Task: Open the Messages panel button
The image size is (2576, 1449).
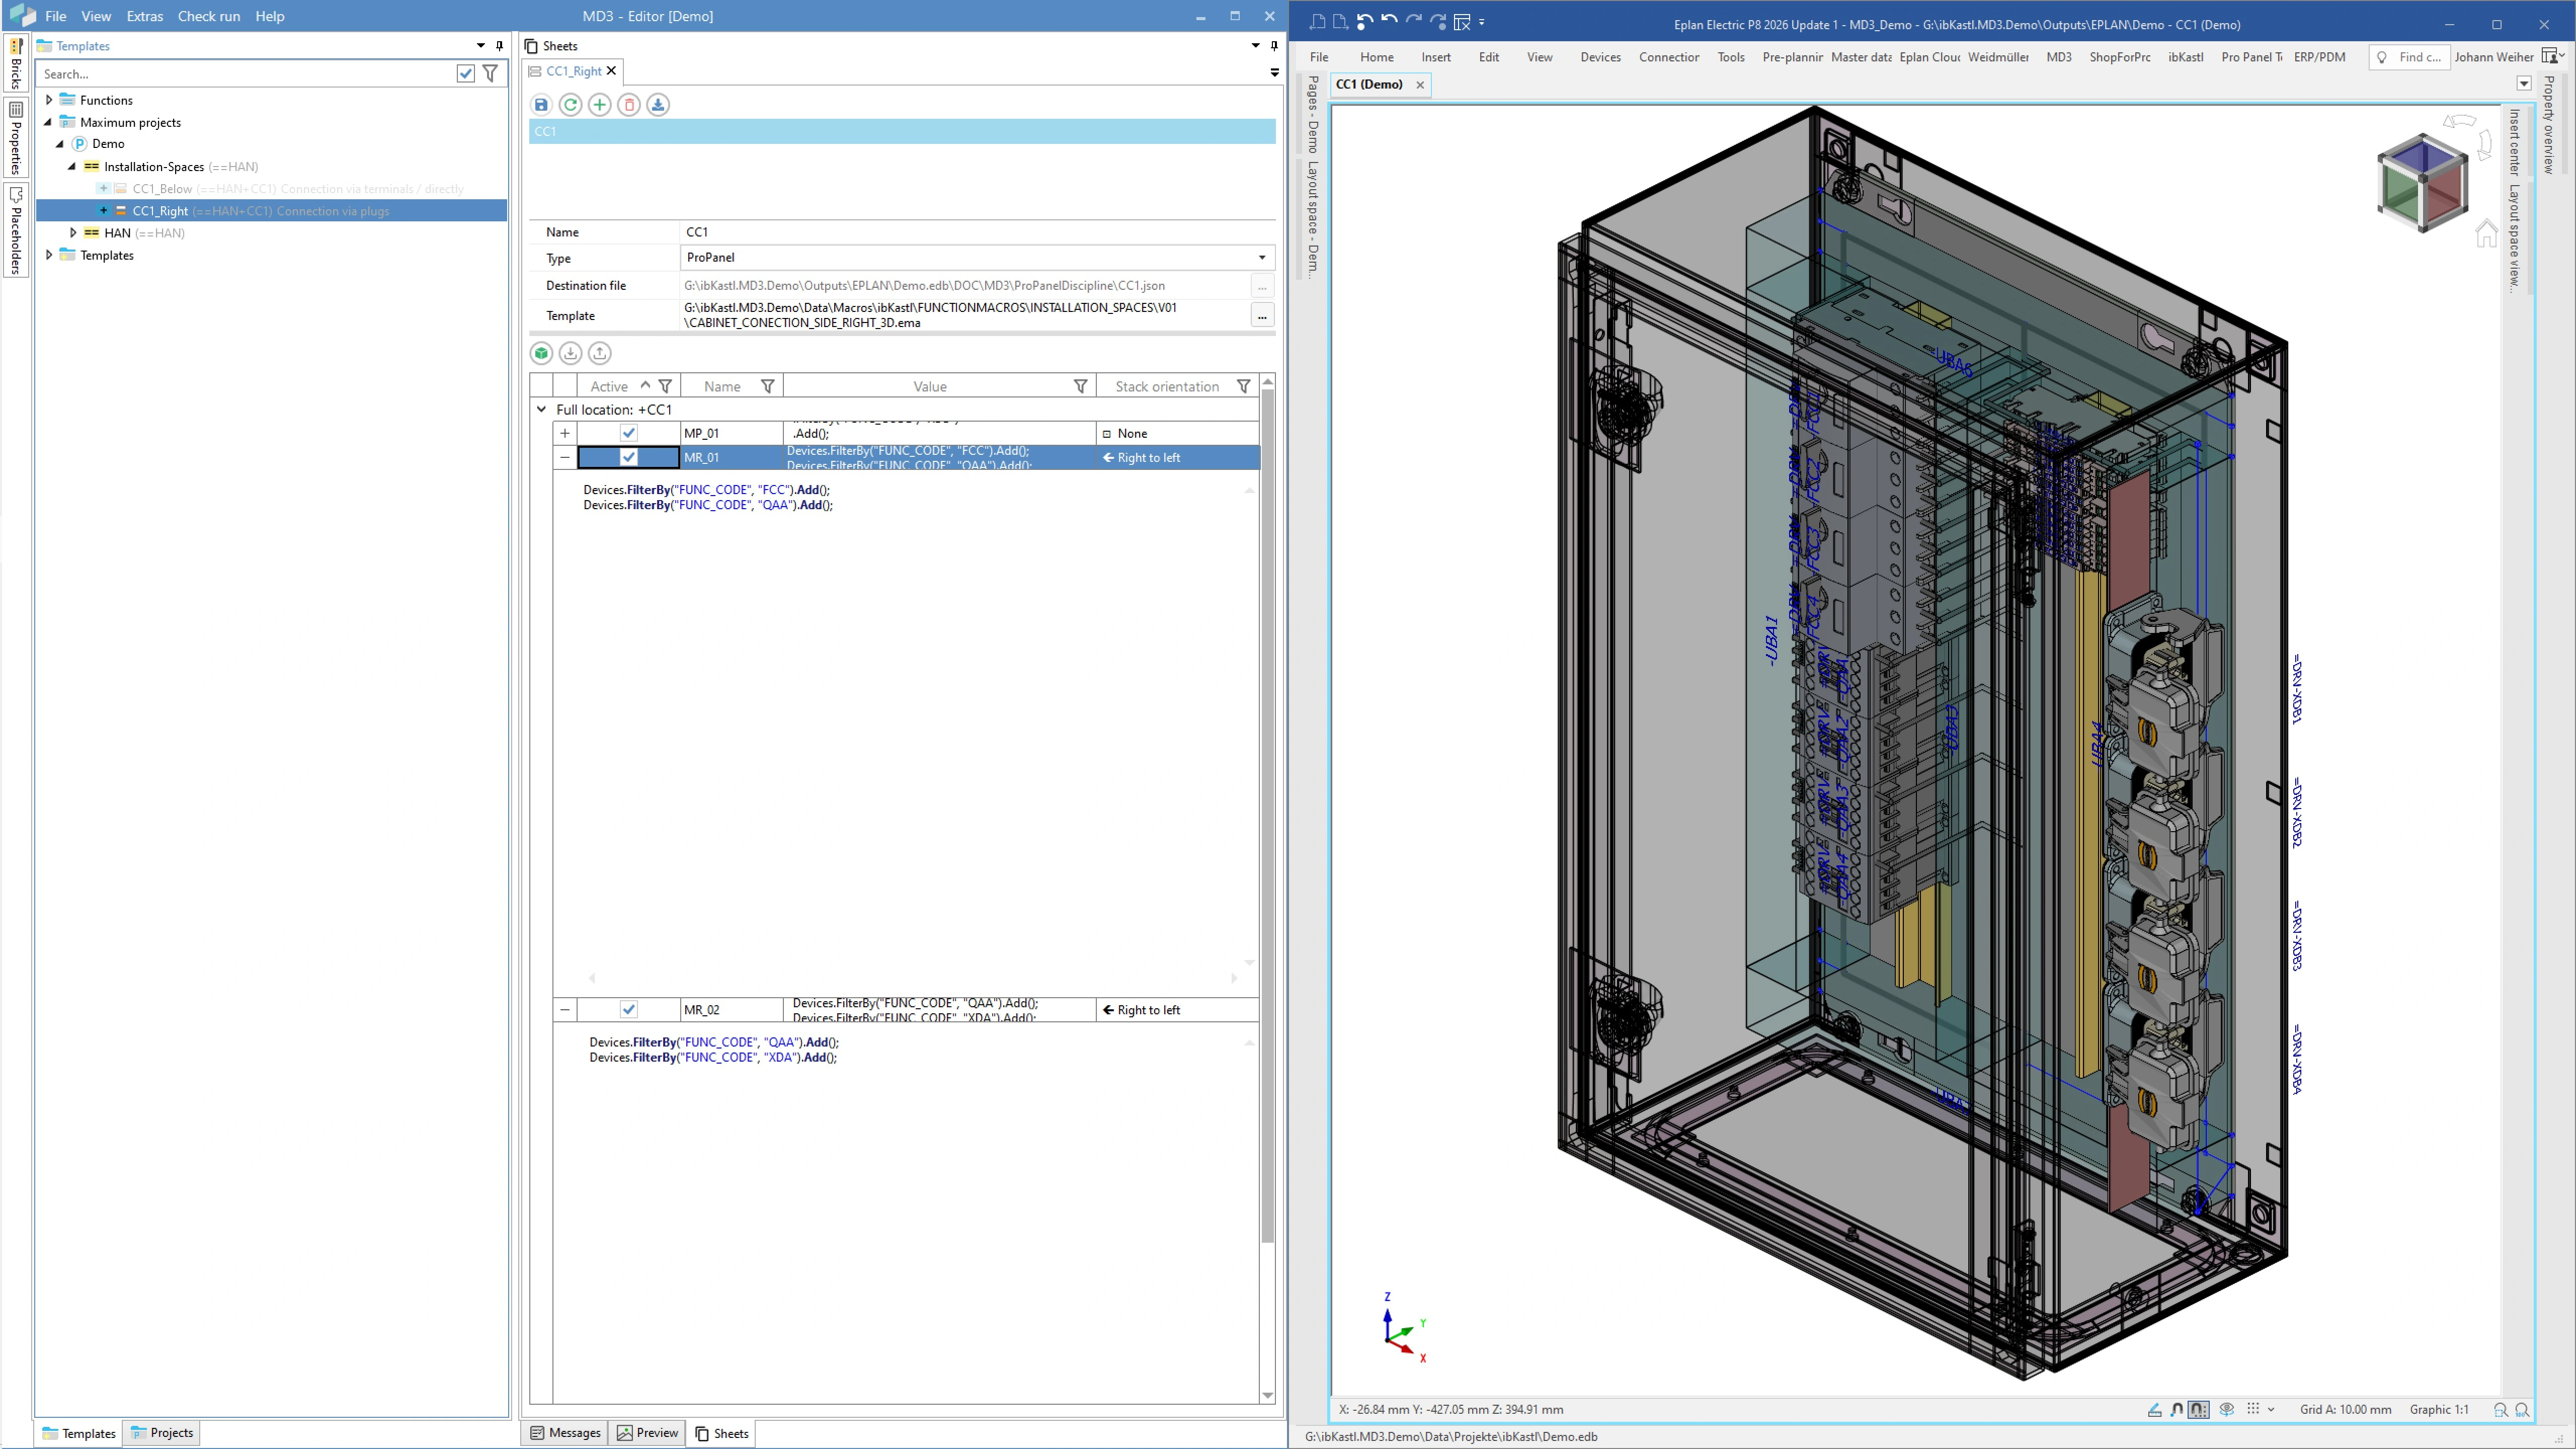Action: (565, 1433)
